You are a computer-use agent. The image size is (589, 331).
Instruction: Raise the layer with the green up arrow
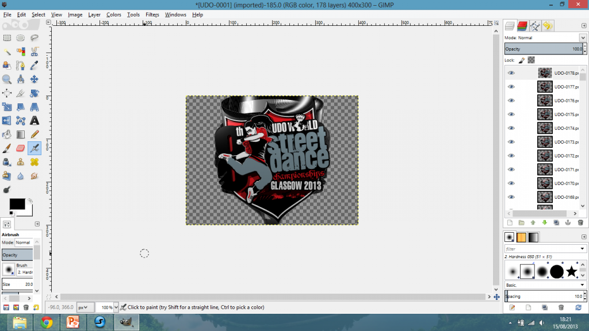pos(533,223)
